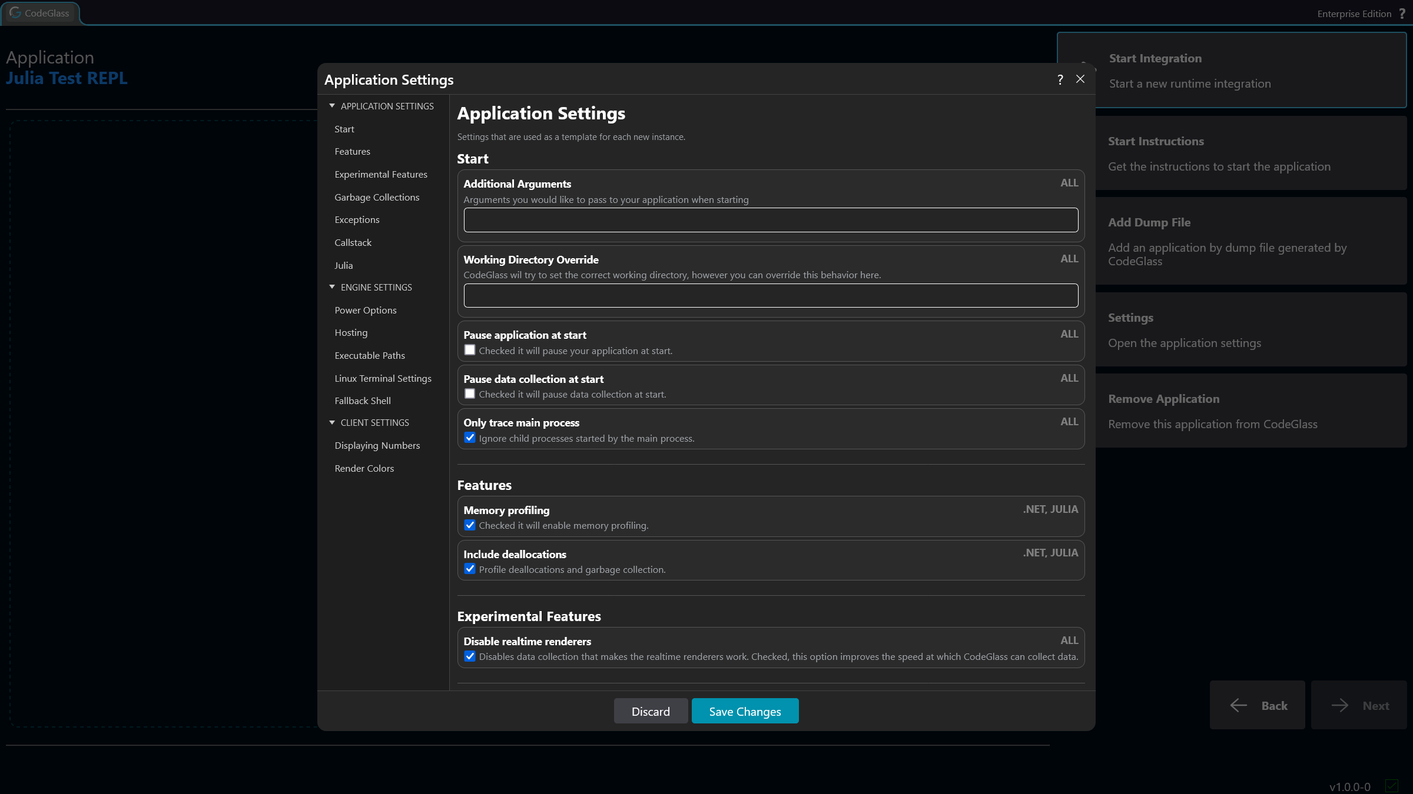Uncheck Only trace main process checkbox
Image resolution: width=1413 pixels, height=794 pixels.
pos(470,438)
